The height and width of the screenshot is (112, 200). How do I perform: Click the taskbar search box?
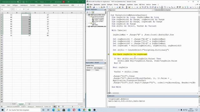click(x=23, y=110)
